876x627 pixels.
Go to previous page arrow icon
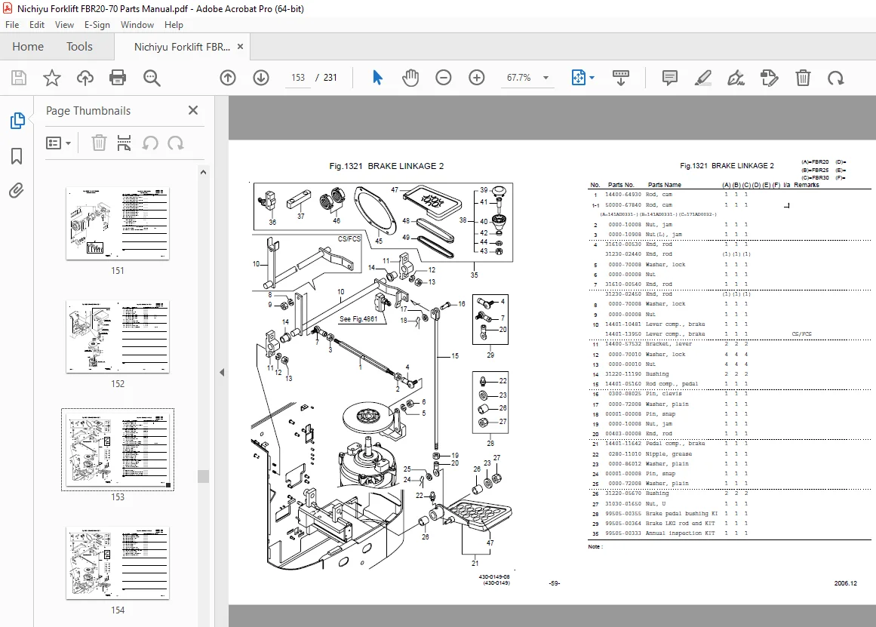[227, 78]
